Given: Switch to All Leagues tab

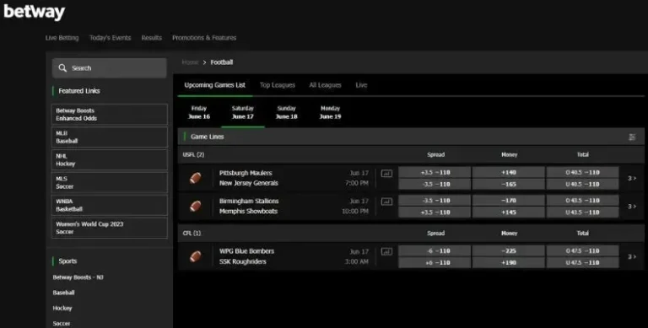Looking at the screenshot, I should (325, 85).
